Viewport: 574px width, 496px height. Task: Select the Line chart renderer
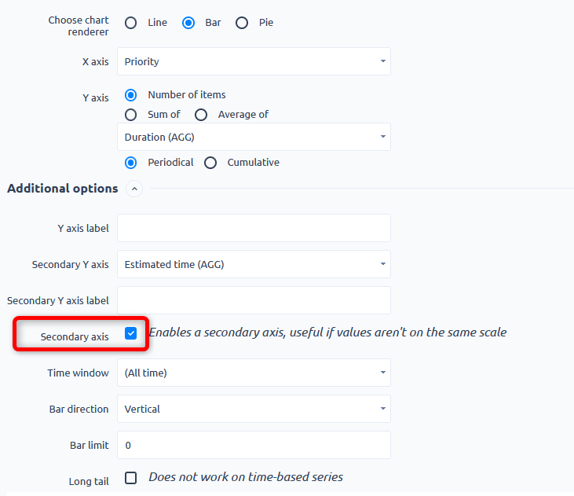131,23
